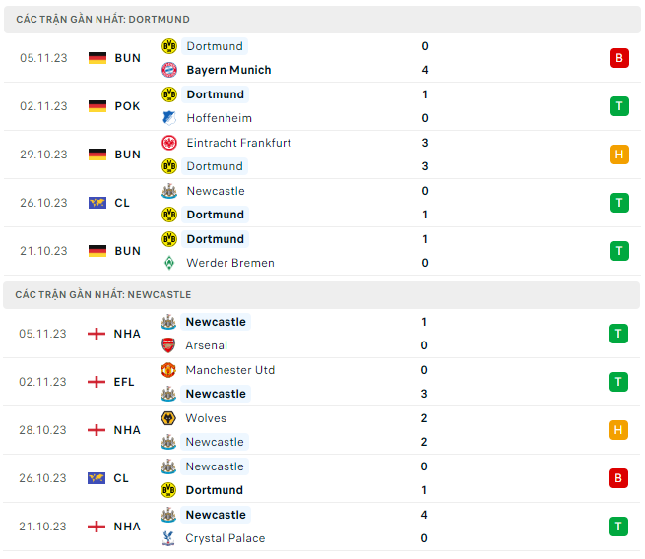Click the Eintracht Frankfurt club crest
Screen dimensions: 645x559
pos(168,143)
